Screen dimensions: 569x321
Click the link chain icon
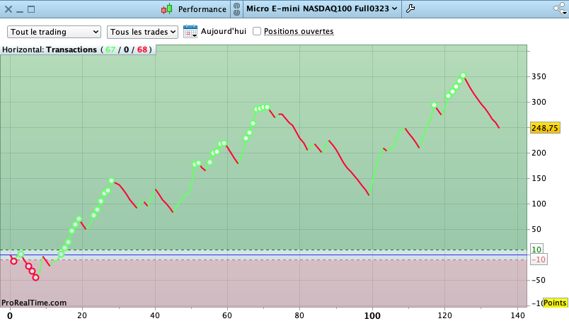pyautogui.click(x=236, y=9)
